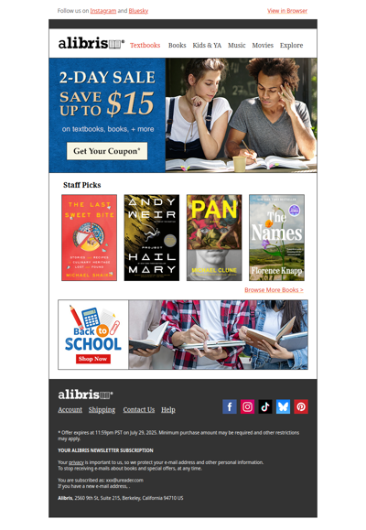Open the Explore navigation item

[x=291, y=45]
